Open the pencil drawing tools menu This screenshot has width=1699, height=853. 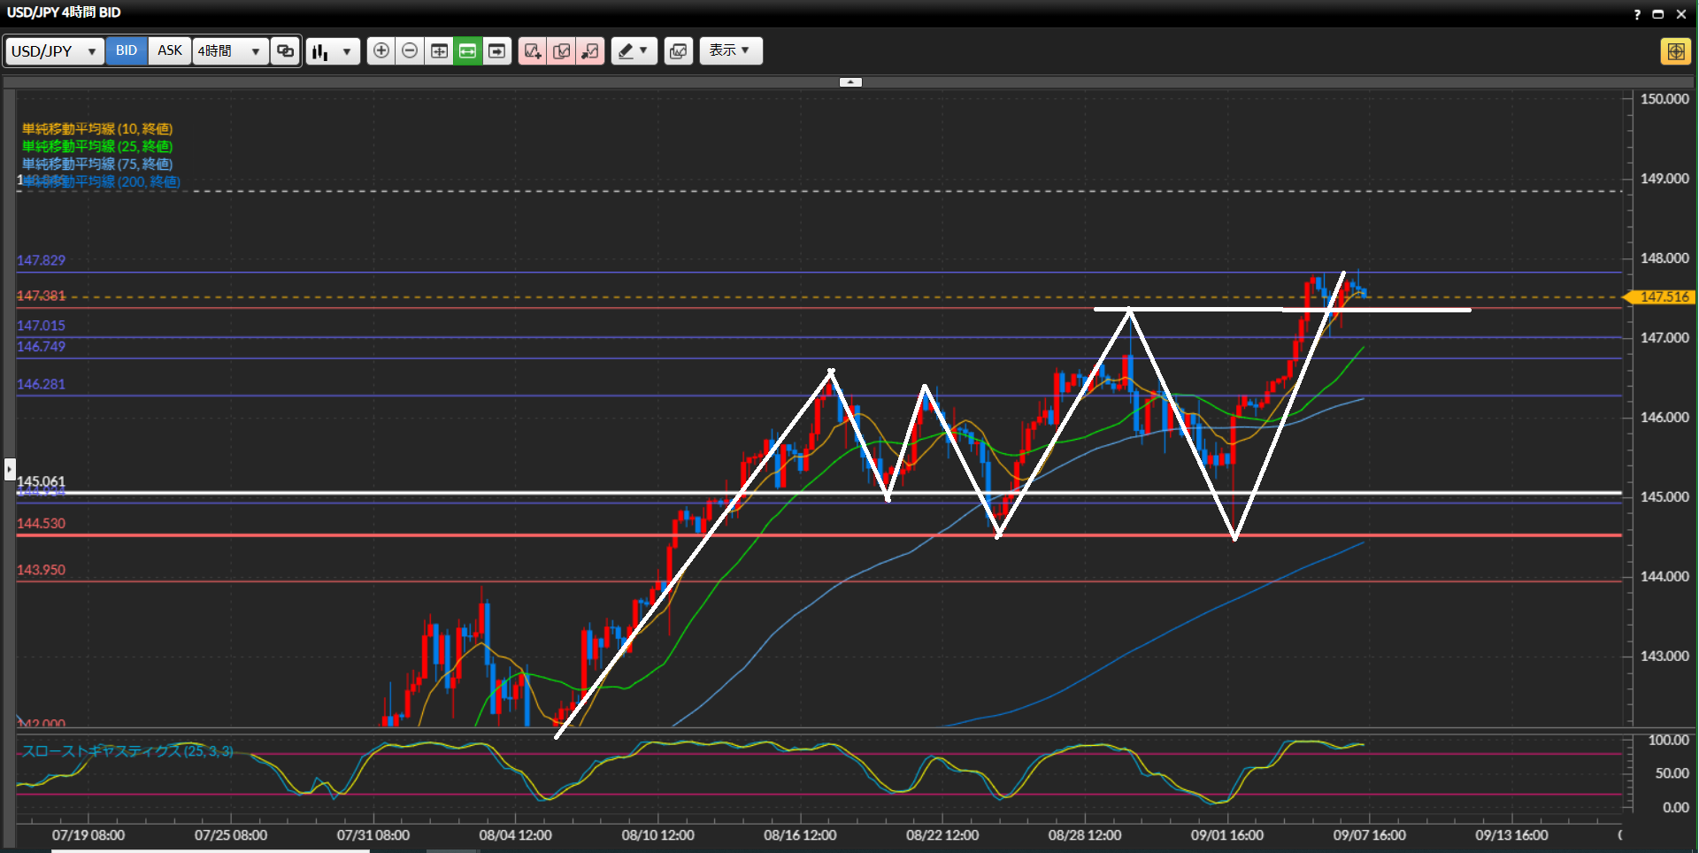point(634,51)
